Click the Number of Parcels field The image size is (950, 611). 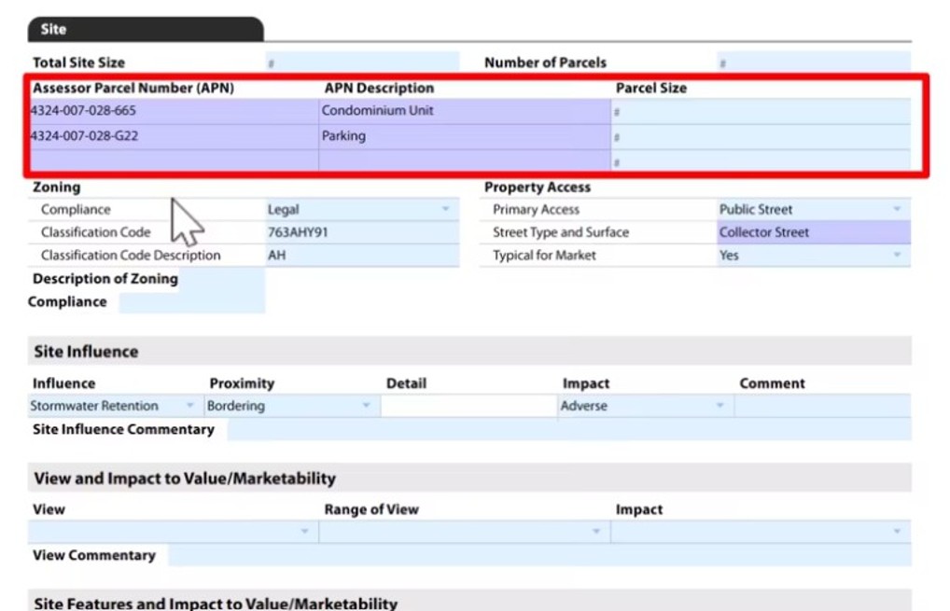coord(813,63)
